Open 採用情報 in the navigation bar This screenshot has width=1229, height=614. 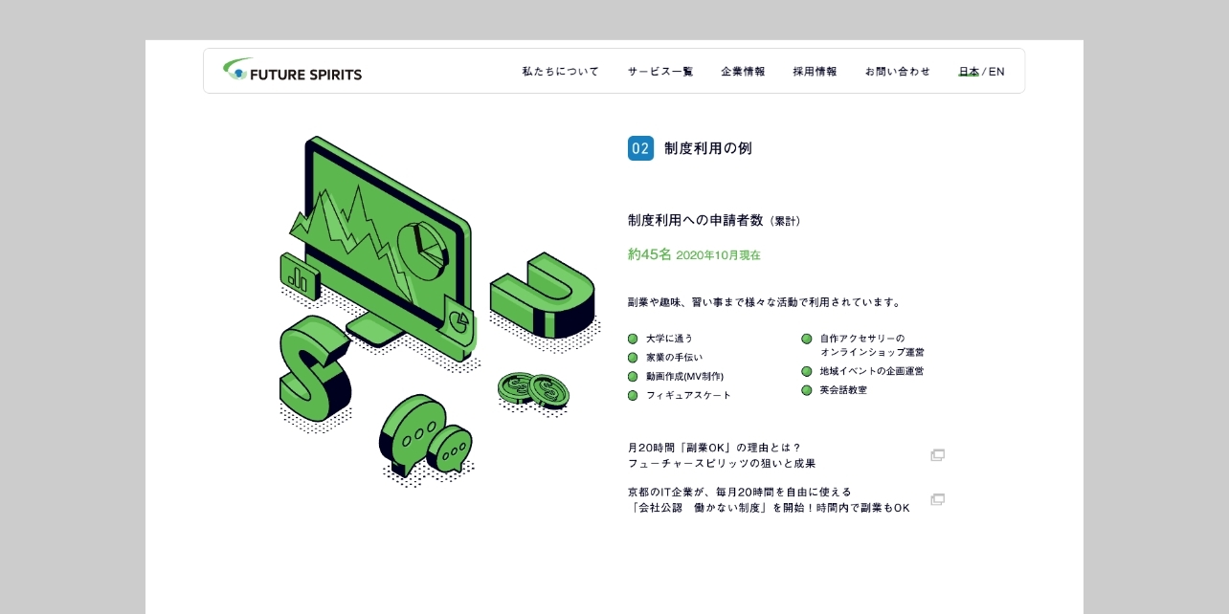coord(815,72)
